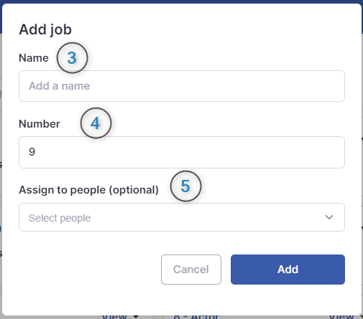Click the annotation circle numbered 3
Viewport: 363px width, 319px height.
[72, 58]
